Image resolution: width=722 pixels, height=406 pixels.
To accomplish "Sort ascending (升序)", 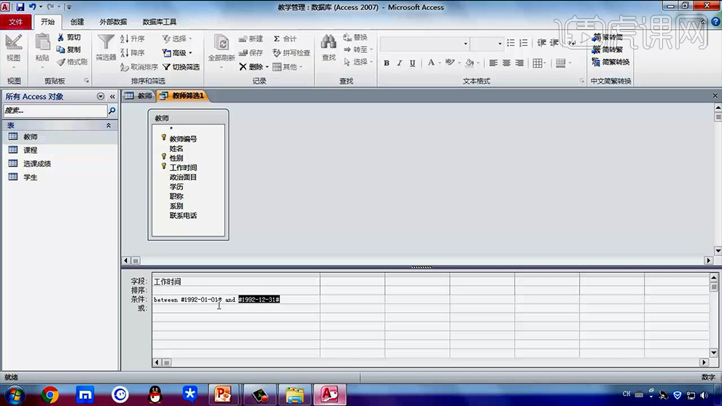I will (133, 39).
